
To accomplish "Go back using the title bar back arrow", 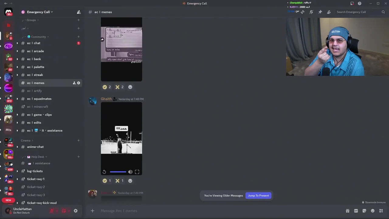I will [x=6, y=3].
